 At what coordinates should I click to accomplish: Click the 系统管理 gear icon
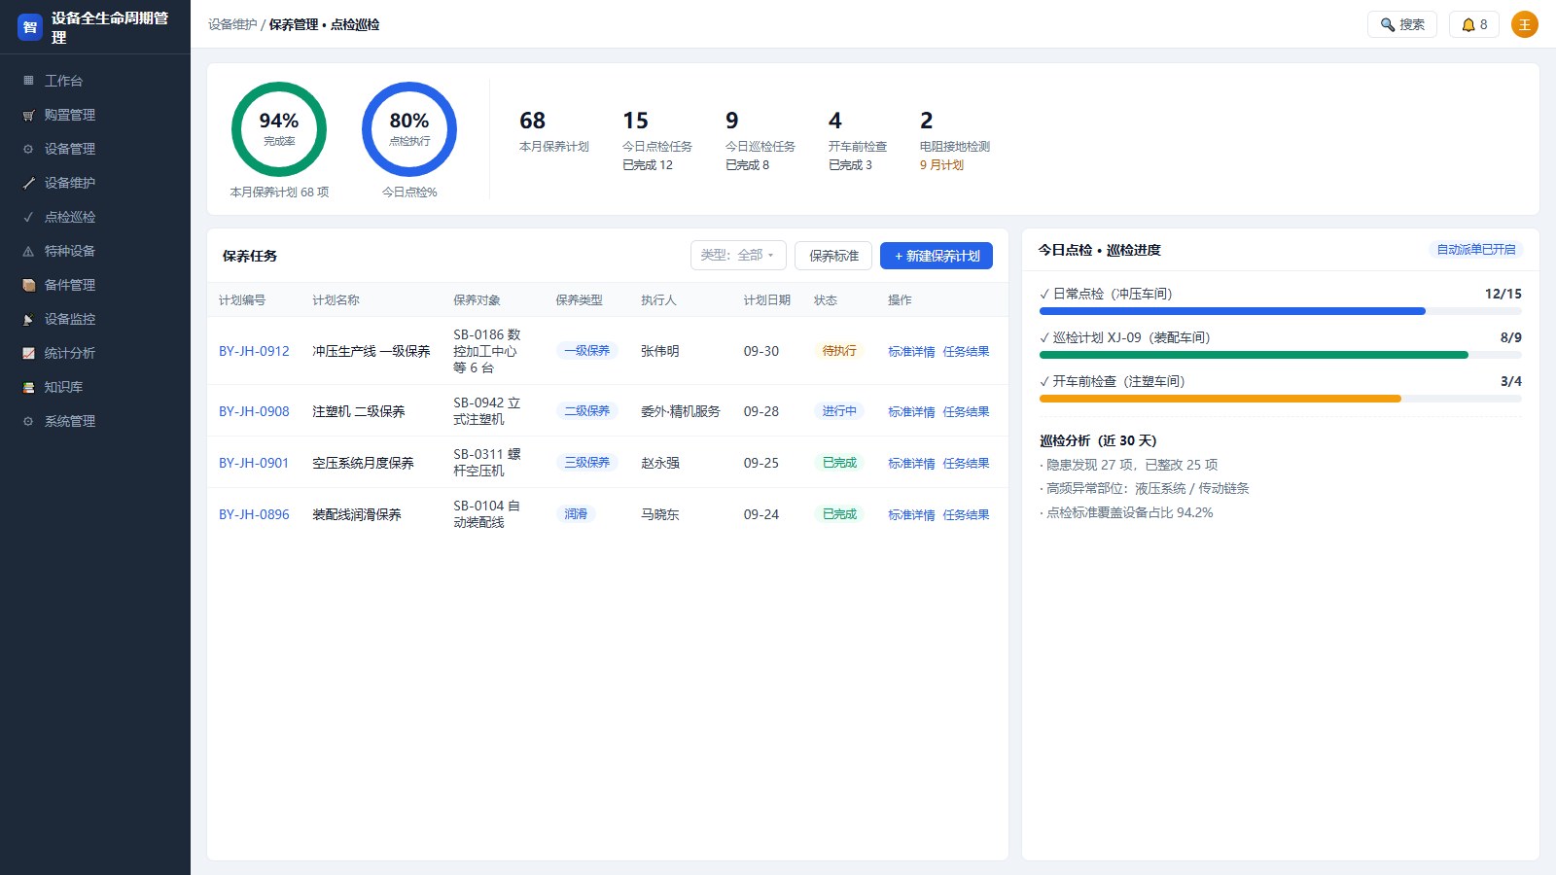click(28, 421)
